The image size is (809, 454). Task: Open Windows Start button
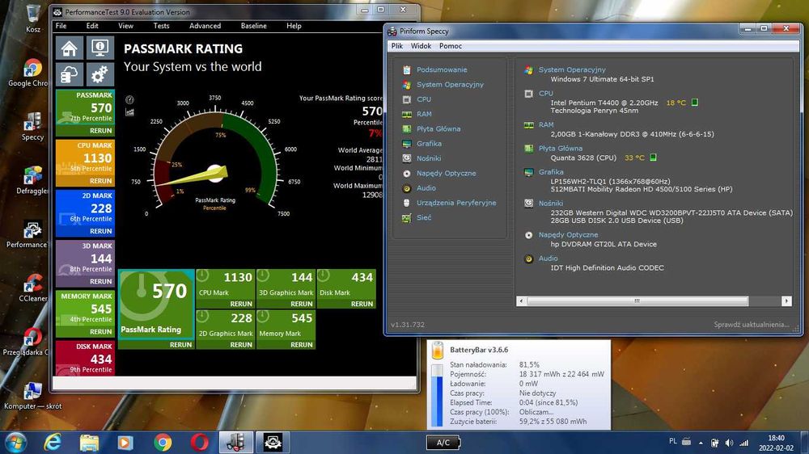15,443
